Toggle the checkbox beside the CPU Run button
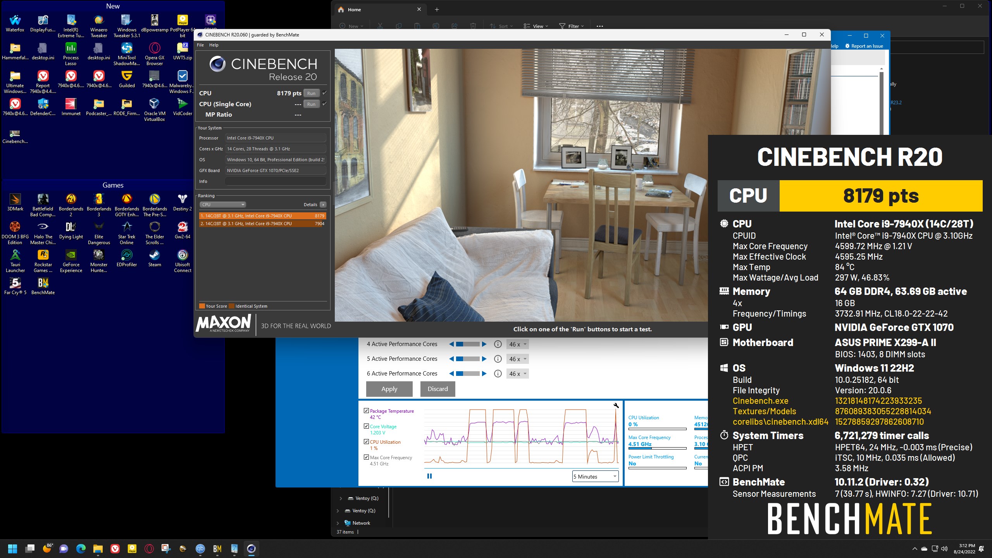992x558 pixels. pyautogui.click(x=324, y=93)
